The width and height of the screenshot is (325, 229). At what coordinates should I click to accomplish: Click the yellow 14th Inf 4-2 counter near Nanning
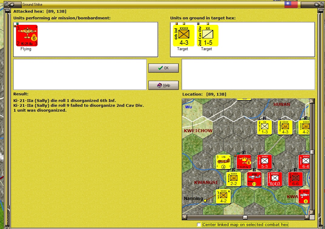(x=223, y=197)
